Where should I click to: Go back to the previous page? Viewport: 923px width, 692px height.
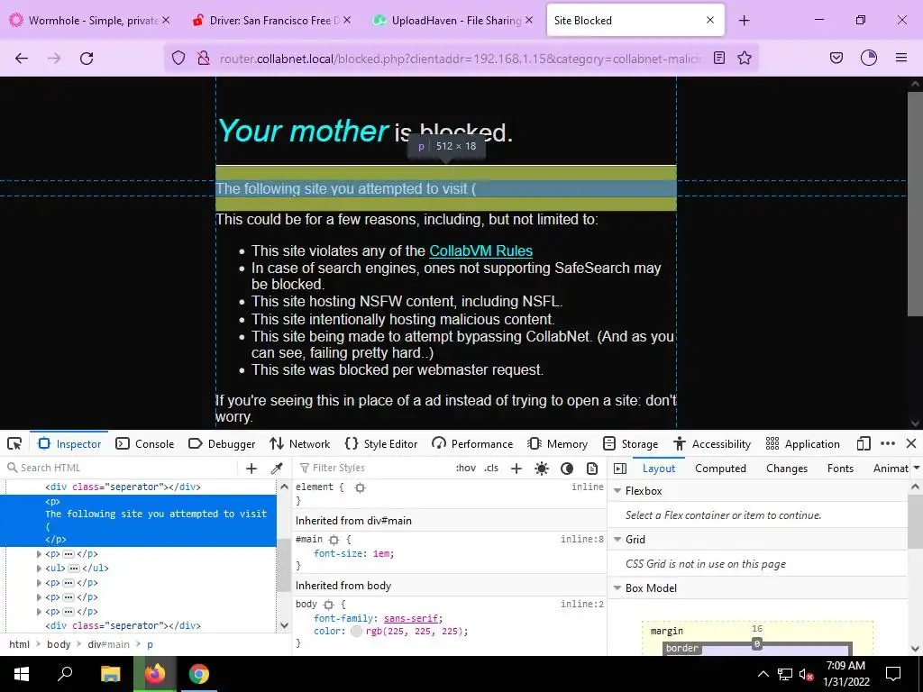coord(22,59)
